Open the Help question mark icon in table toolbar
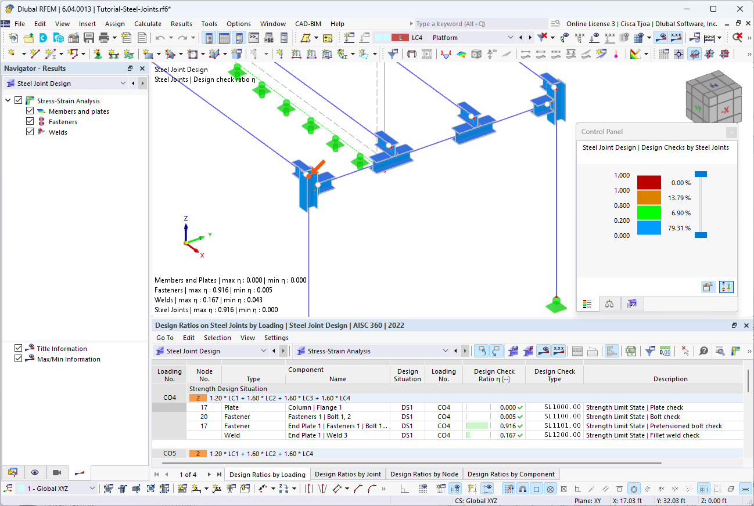Image resolution: width=754 pixels, height=506 pixels. tap(703, 350)
